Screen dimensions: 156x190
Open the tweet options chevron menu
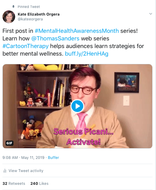150,14
